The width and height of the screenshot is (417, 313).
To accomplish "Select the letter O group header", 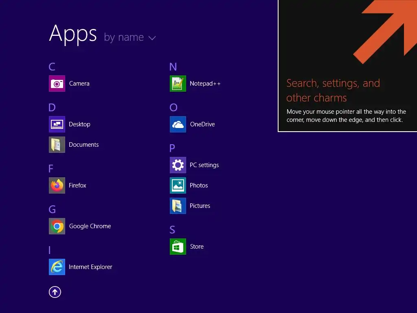I will coord(173,107).
